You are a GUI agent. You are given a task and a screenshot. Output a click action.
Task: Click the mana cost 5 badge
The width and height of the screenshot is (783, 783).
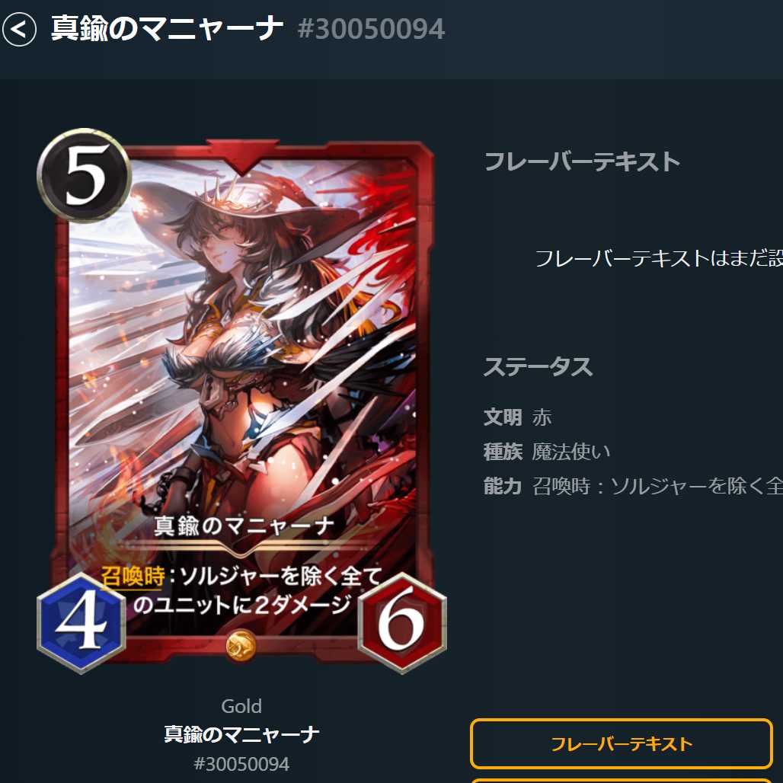click(84, 175)
